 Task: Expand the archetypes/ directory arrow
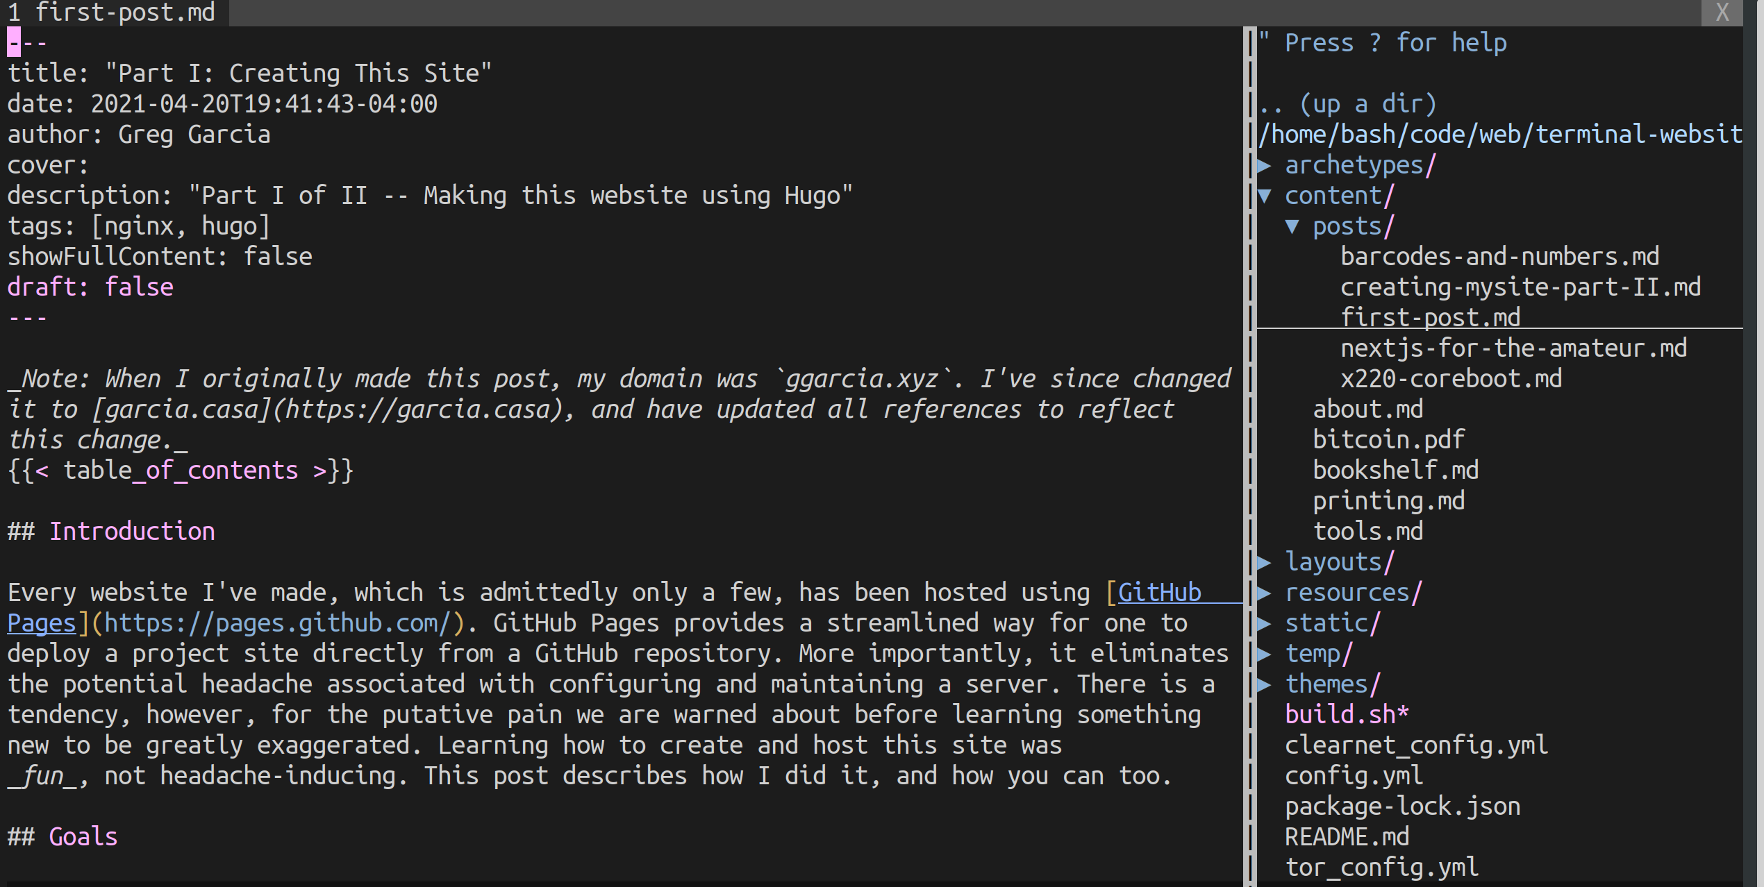[x=1265, y=165]
